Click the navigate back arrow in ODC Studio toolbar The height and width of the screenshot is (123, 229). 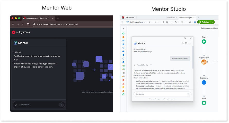149,22
